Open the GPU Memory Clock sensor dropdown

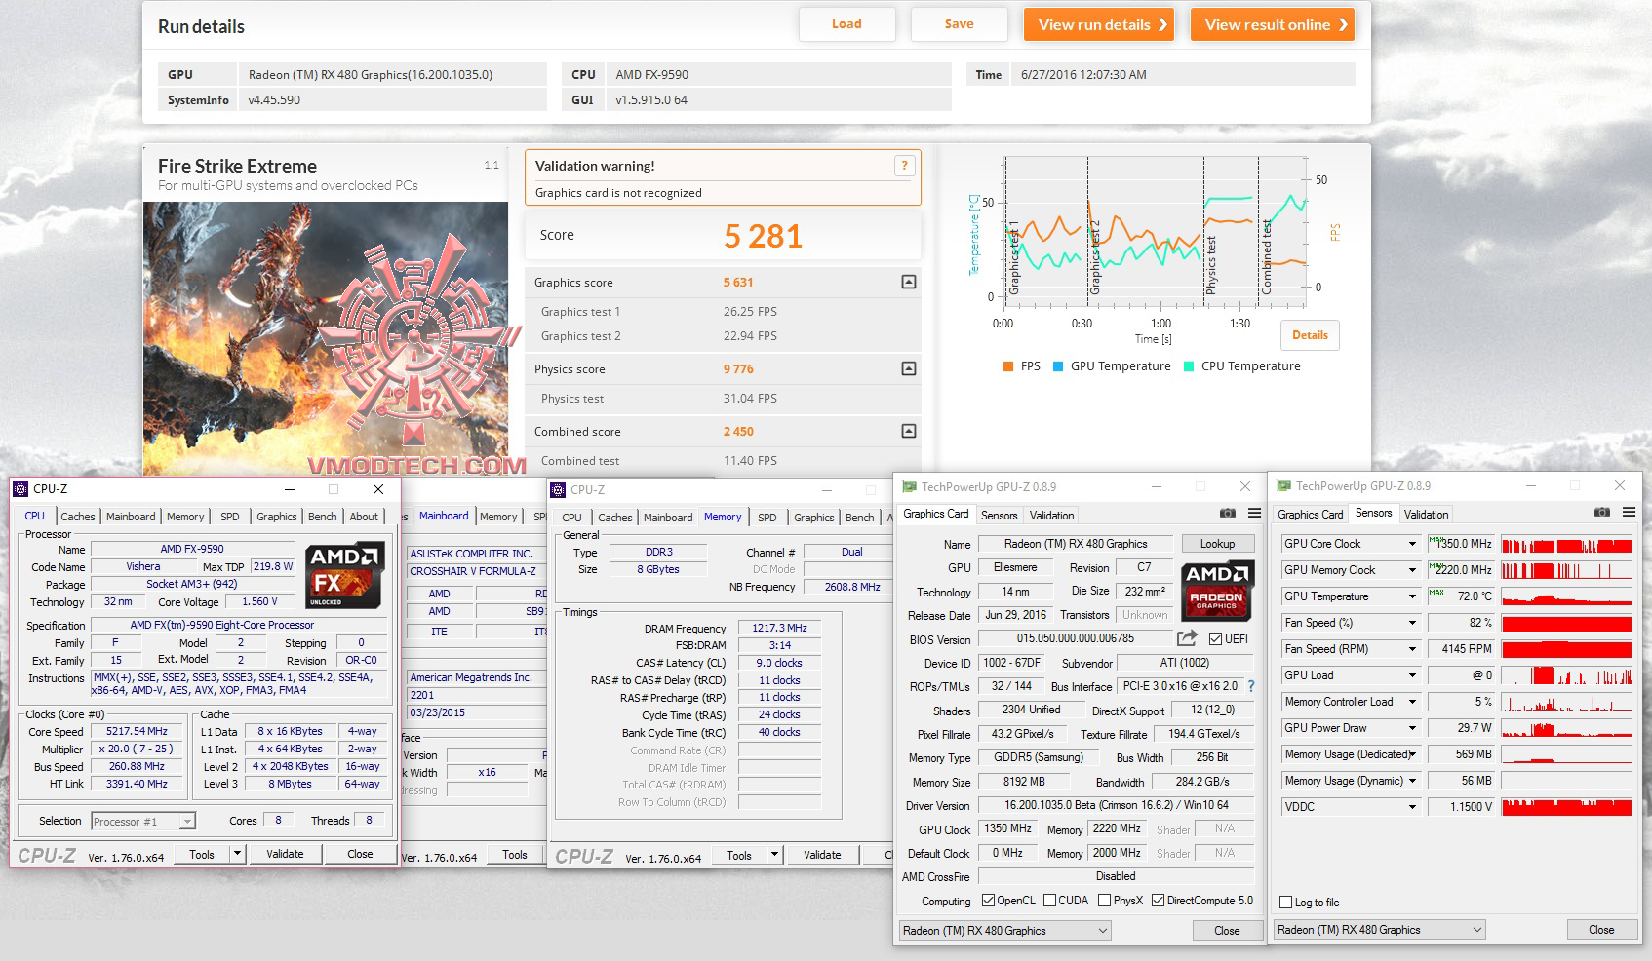(1411, 570)
